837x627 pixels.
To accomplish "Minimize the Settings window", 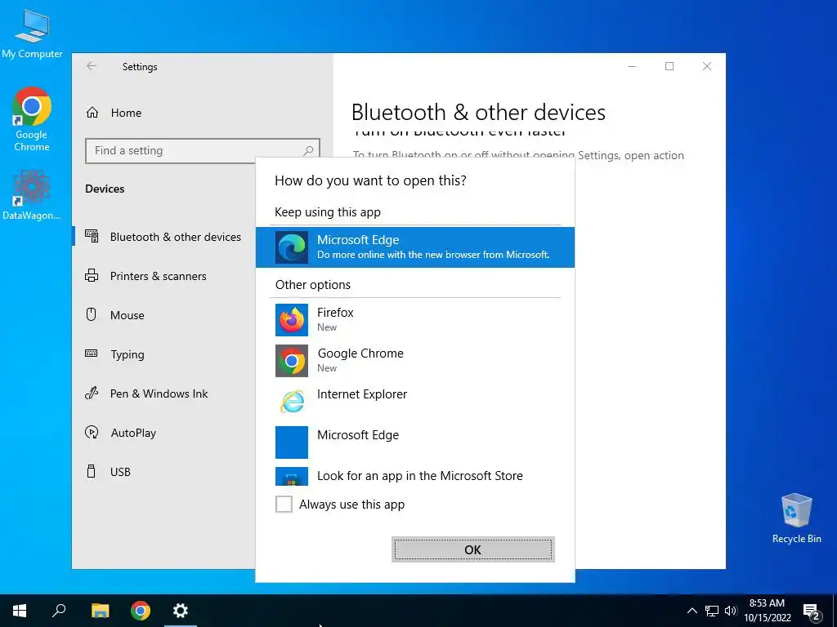I will click(x=632, y=66).
